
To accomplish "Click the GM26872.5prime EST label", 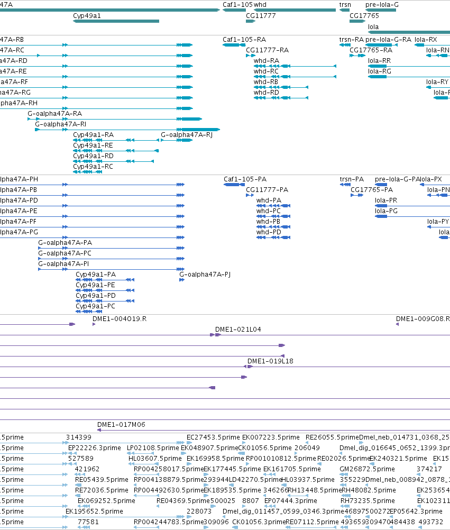I will [x=367, y=469].
